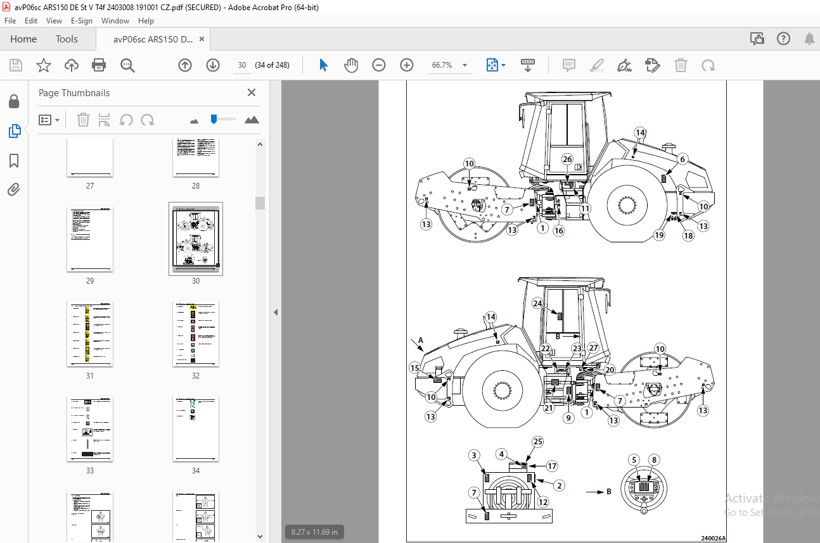
Task: Click the thumbnails scrollbar down arrow
Action: click(260, 537)
